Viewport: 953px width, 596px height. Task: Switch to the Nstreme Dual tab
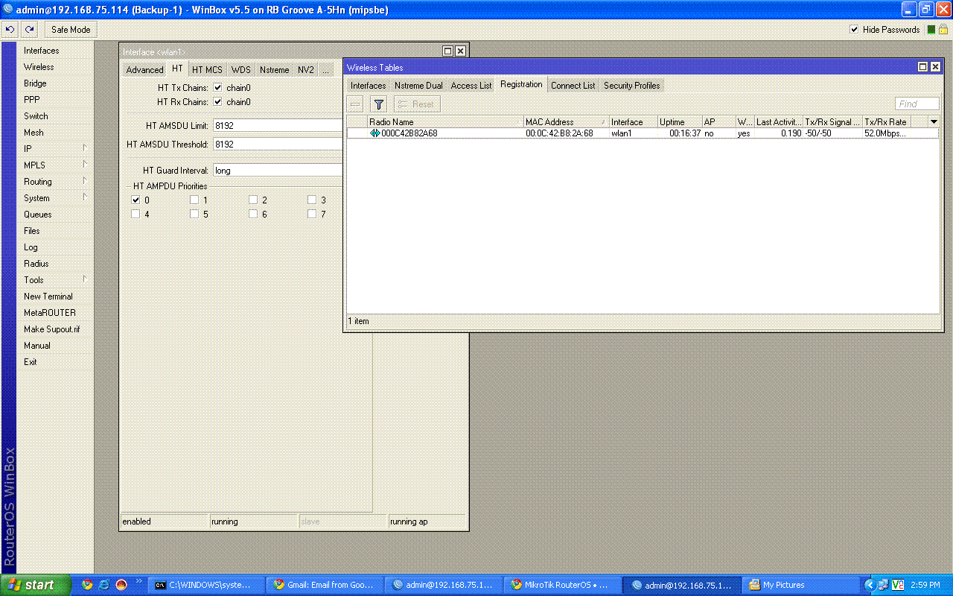pyautogui.click(x=418, y=86)
